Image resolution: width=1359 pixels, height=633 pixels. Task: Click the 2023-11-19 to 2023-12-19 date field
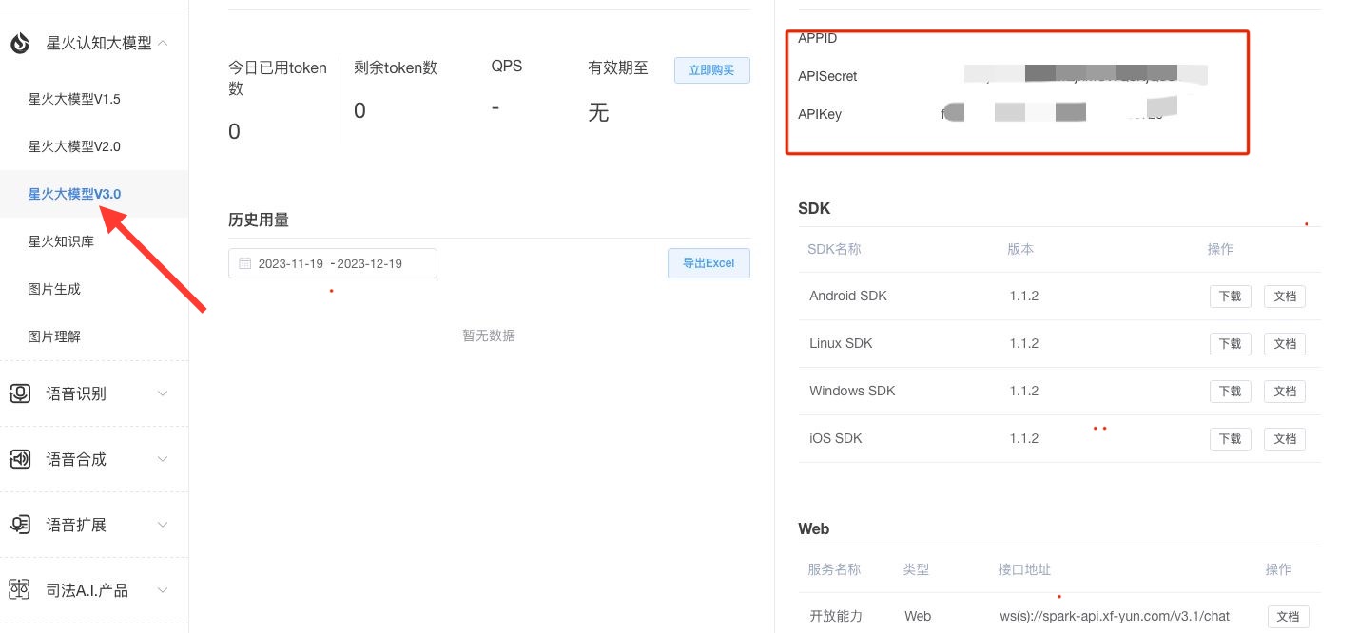click(333, 263)
